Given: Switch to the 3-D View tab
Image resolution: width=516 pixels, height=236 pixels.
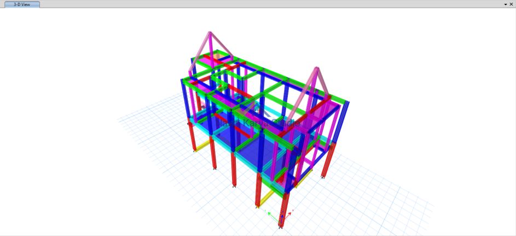Looking at the screenshot, I should click(x=22, y=4).
